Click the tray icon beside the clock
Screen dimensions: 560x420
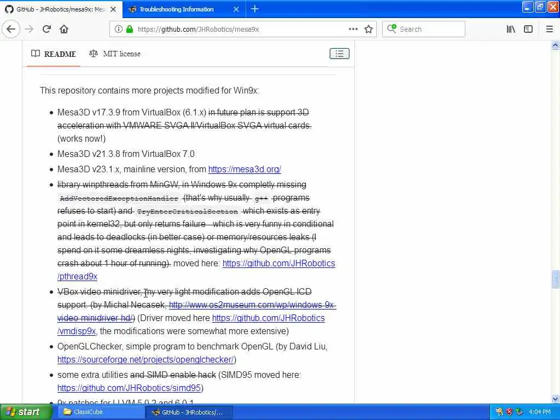(520, 412)
